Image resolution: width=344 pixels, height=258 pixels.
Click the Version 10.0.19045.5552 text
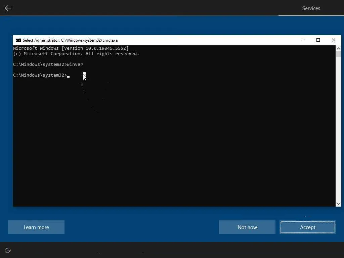pyautogui.click(x=95, y=48)
